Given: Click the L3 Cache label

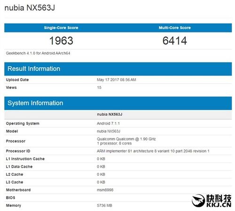Looking at the screenshot, I should [x=15, y=182].
